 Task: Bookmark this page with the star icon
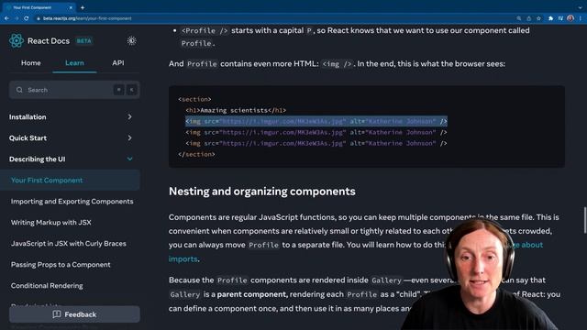tap(538, 18)
